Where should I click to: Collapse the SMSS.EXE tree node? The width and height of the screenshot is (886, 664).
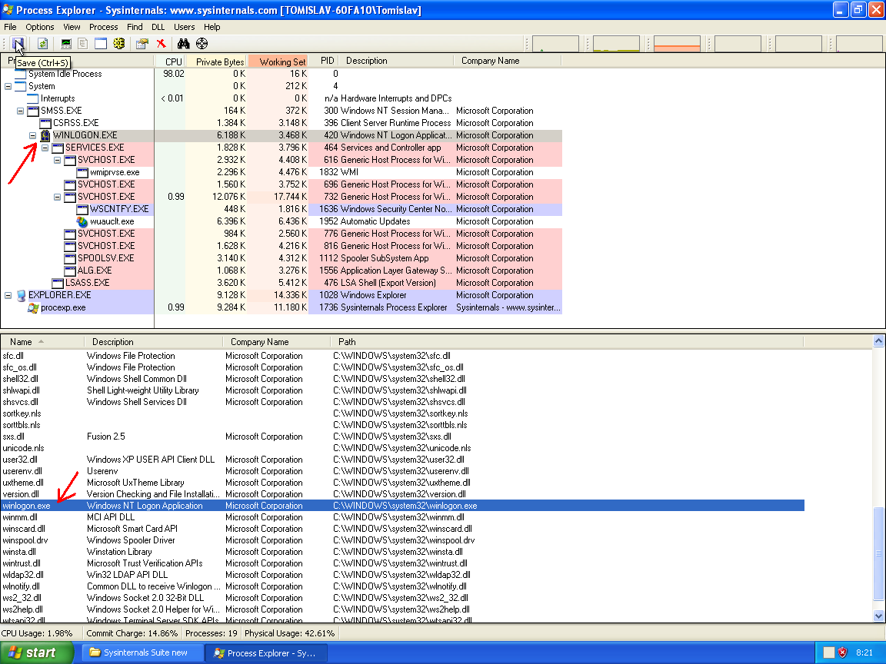coord(20,111)
